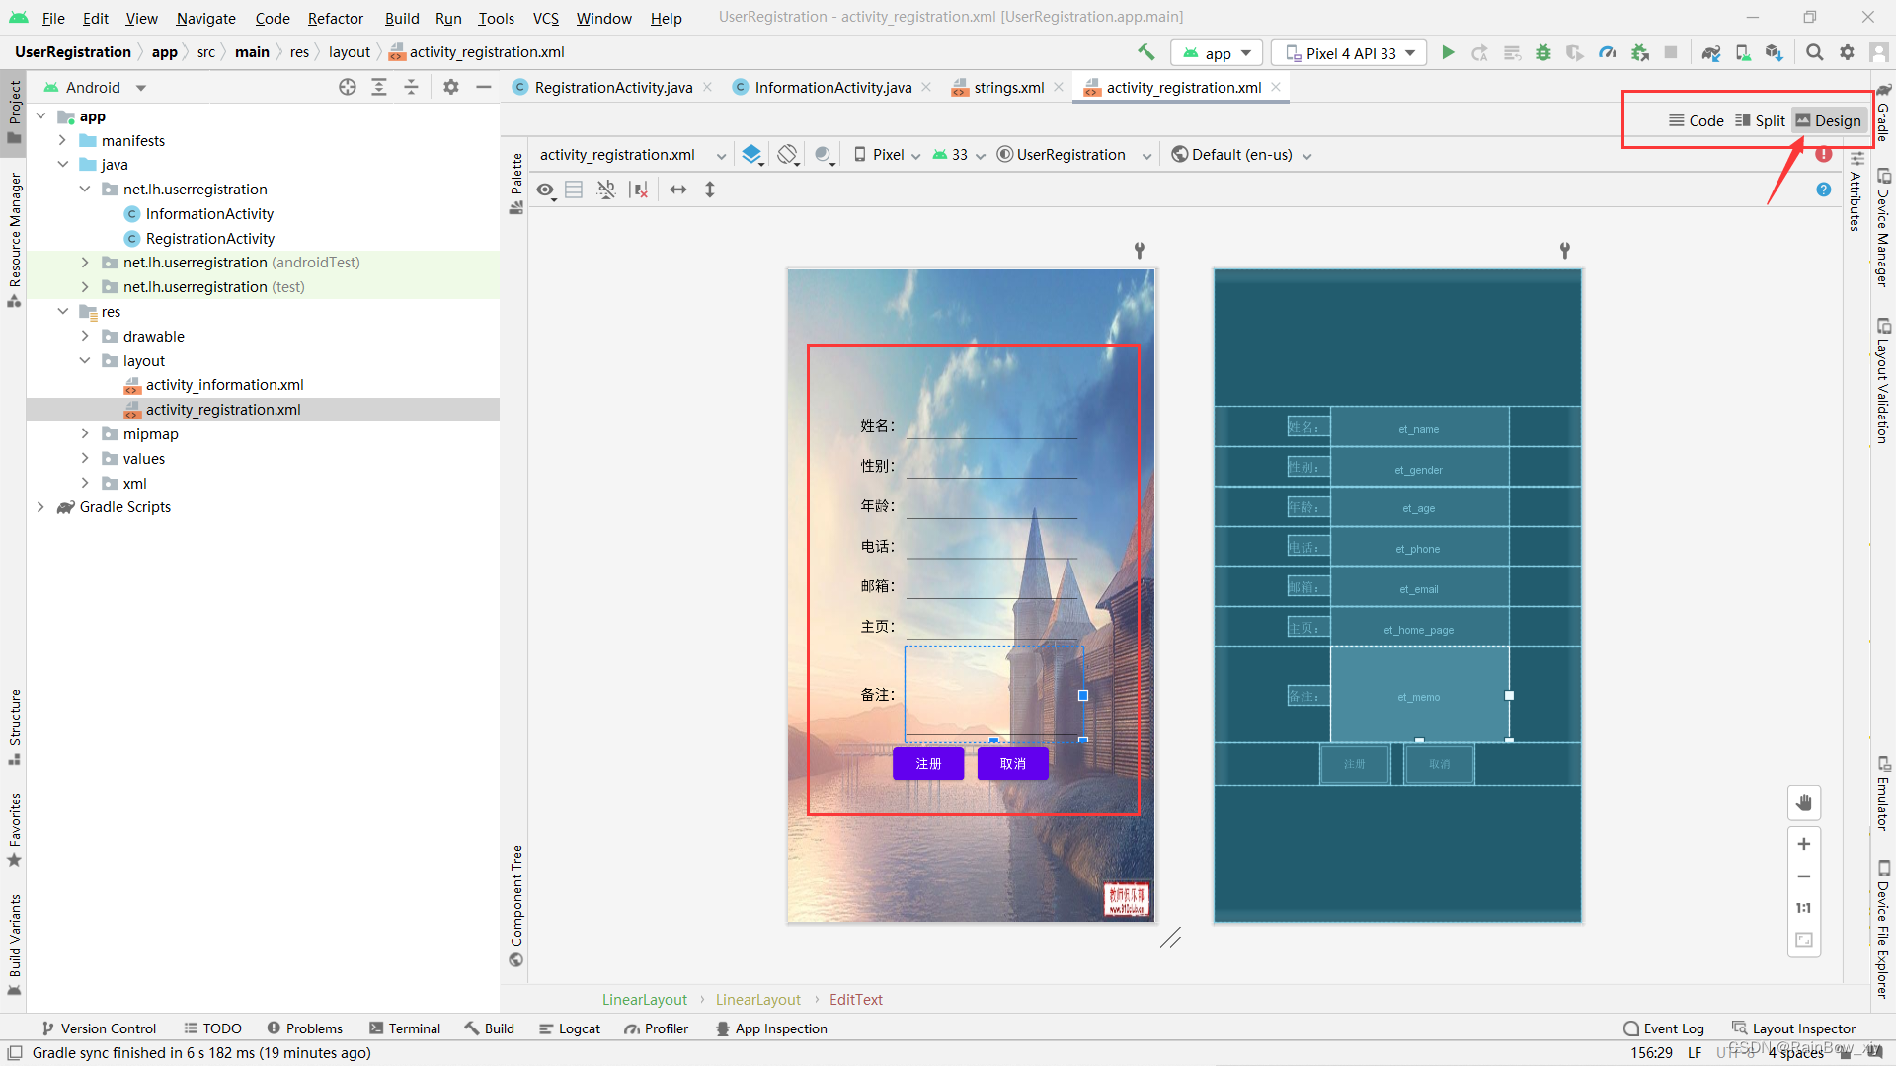This screenshot has width=1896, height=1066.
Task: Click the Debug app bug icon
Action: pyautogui.click(x=1543, y=53)
